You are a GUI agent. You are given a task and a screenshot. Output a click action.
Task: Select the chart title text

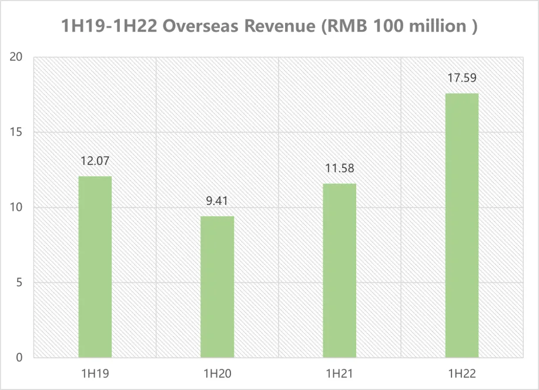point(269,26)
